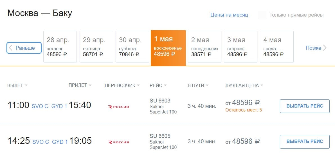Sort by the ВЫЛЕТ column arrow
This screenshot has width=335, height=157.
click(26, 86)
